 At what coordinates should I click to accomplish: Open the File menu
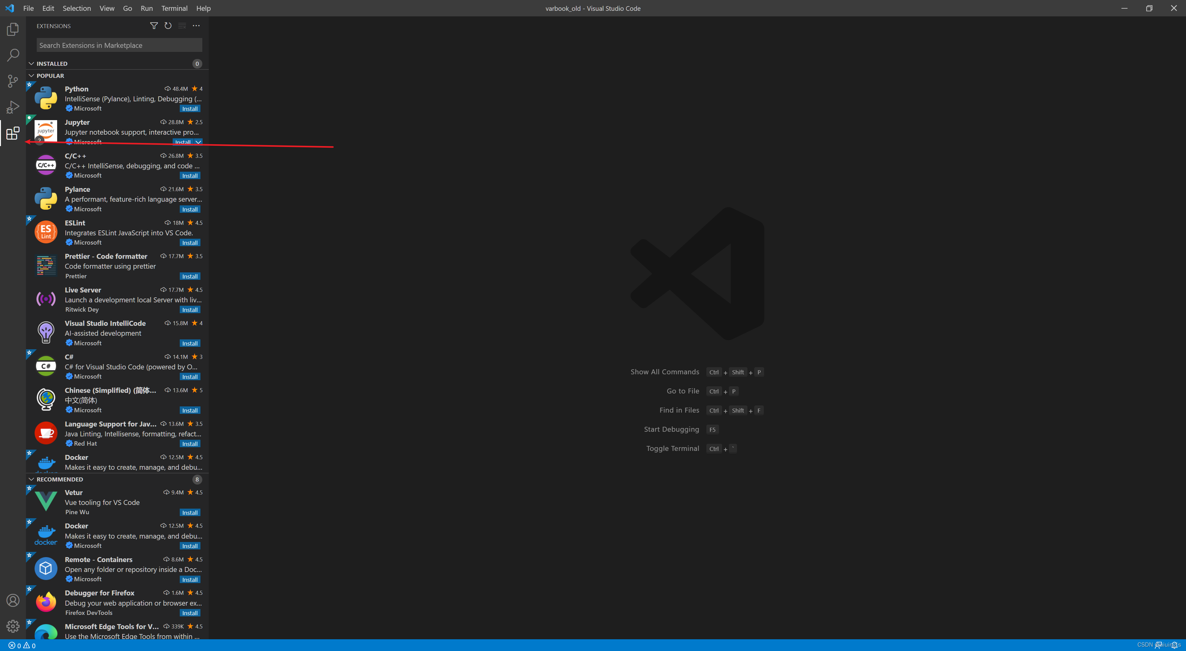tap(28, 8)
